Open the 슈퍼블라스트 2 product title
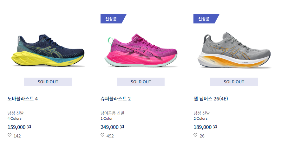 [x=116, y=99]
